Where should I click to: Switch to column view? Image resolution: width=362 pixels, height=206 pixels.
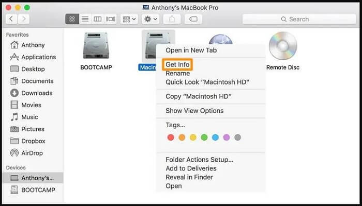97,19
